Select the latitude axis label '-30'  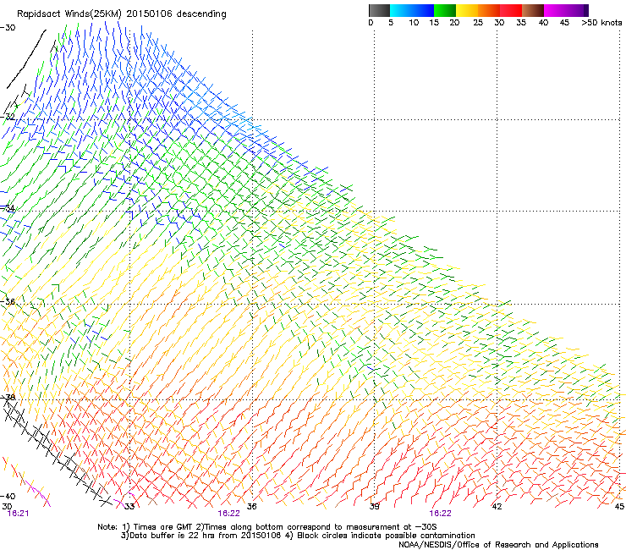[x=8, y=28]
